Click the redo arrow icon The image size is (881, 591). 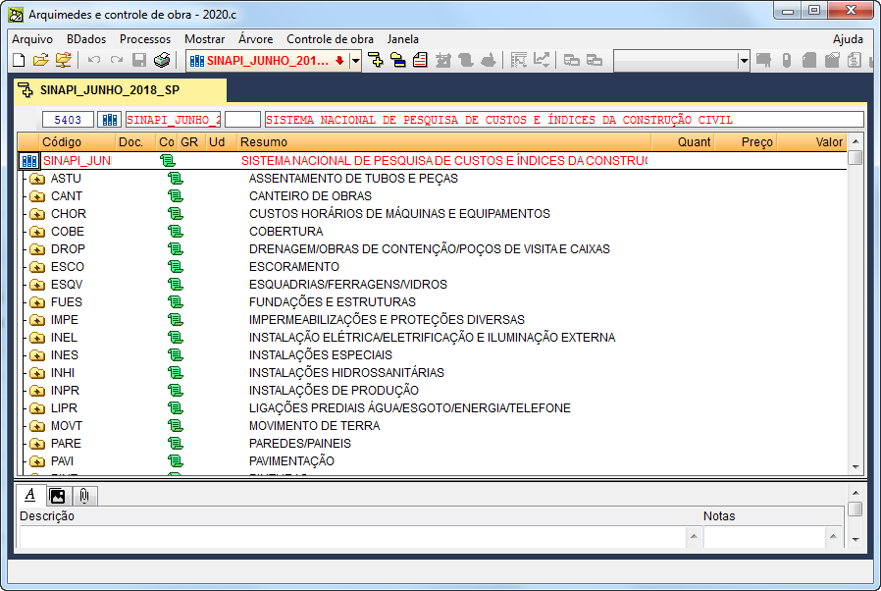[117, 60]
